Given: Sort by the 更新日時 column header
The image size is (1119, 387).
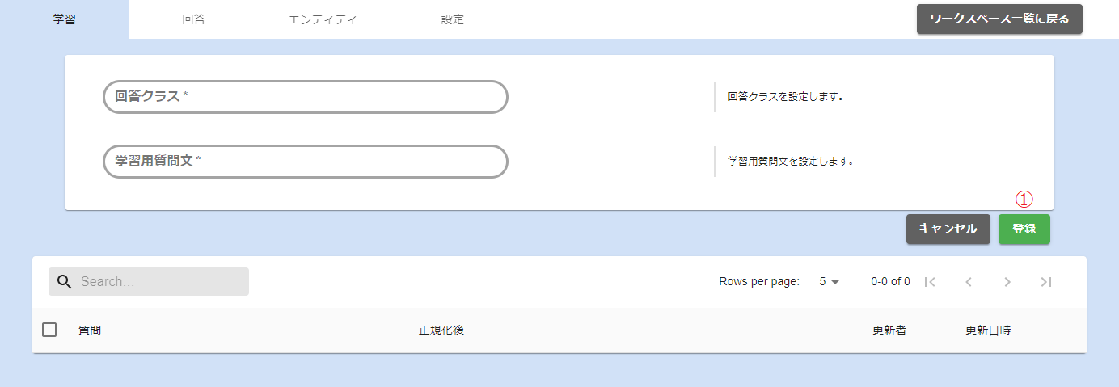Looking at the screenshot, I should pos(988,330).
